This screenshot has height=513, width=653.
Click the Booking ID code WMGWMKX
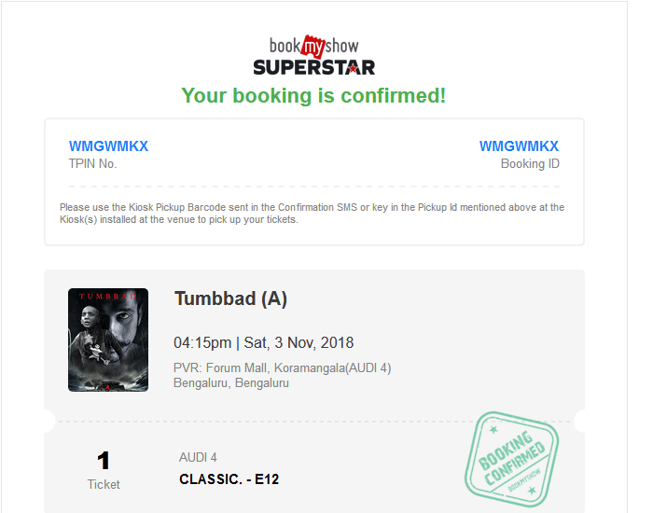(519, 146)
